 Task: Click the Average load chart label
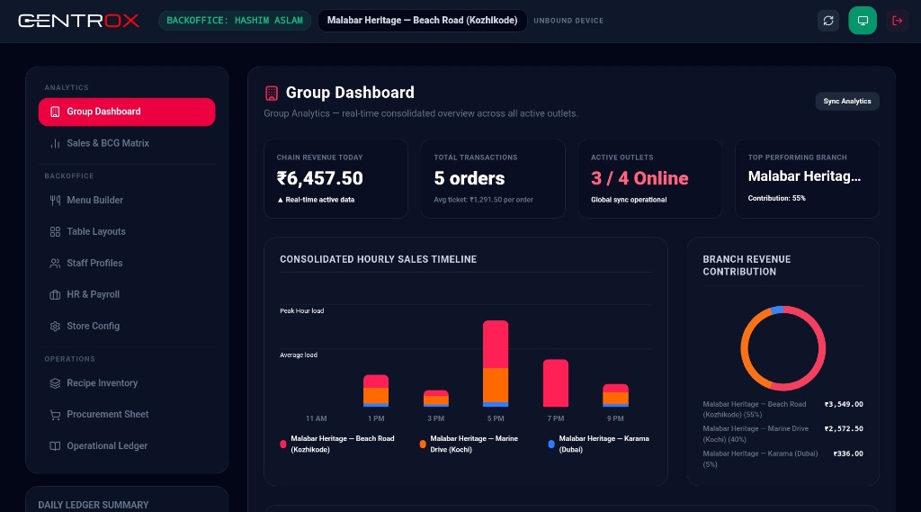(299, 355)
